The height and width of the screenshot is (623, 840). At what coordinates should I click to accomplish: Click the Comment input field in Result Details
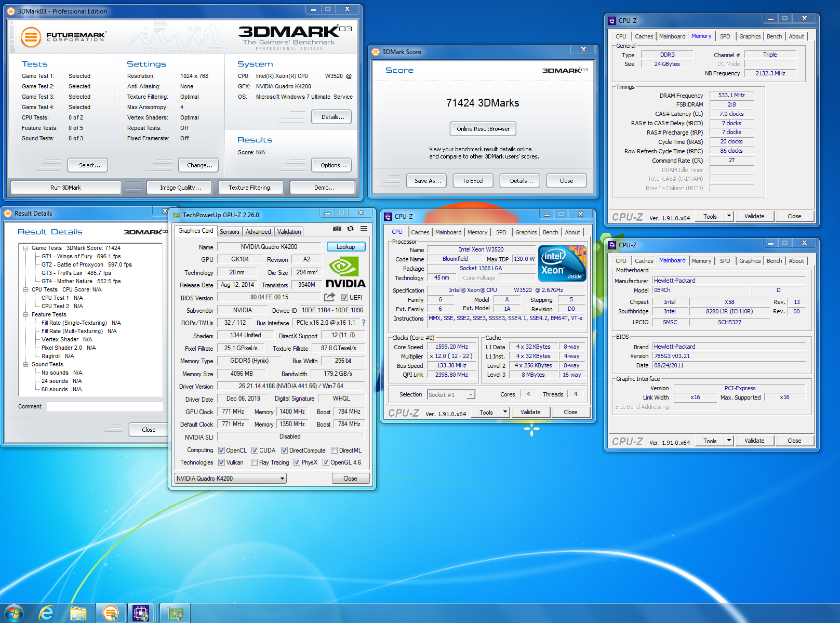point(105,407)
